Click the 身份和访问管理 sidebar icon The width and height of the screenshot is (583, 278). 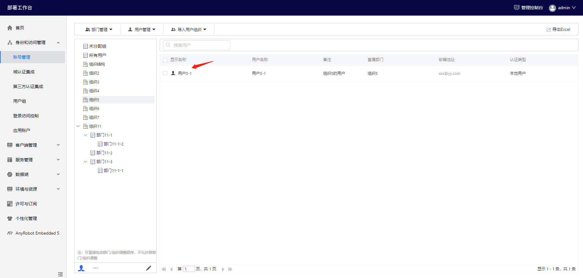point(10,42)
